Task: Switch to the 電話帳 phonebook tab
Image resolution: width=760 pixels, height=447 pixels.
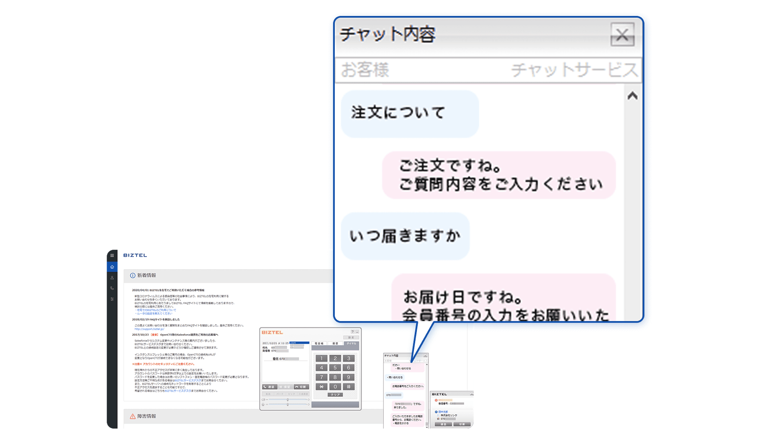Action: pyautogui.click(x=319, y=343)
